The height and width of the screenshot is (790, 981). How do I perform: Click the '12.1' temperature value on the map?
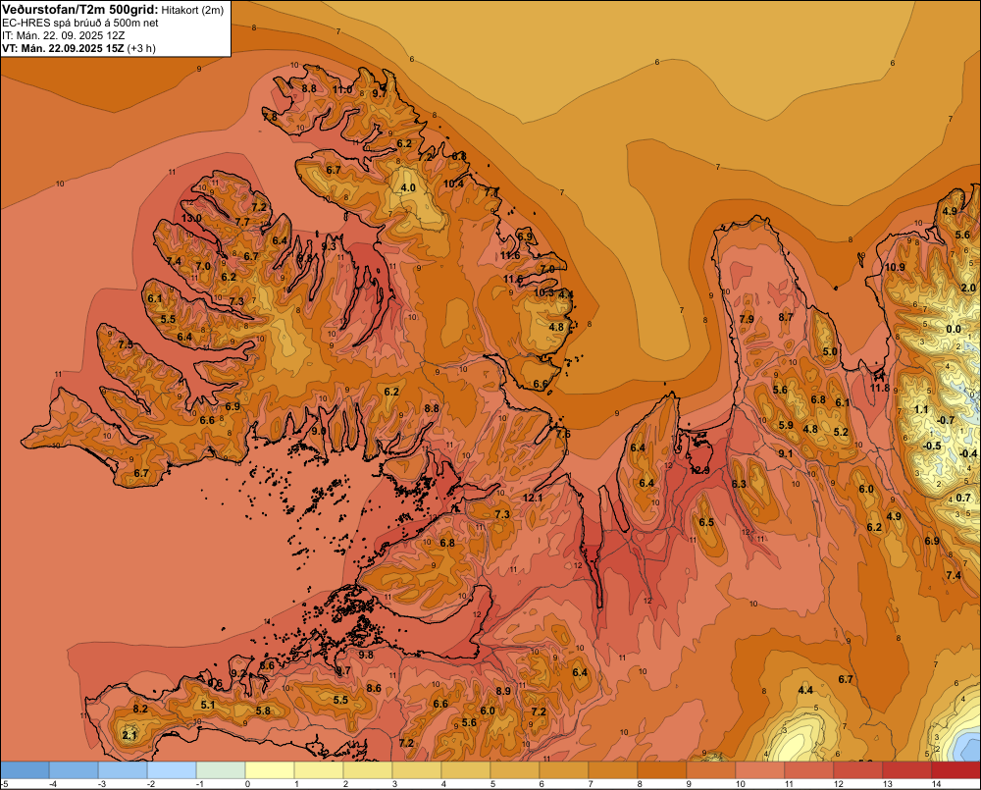pyautogui.click(x=533, y=498)
